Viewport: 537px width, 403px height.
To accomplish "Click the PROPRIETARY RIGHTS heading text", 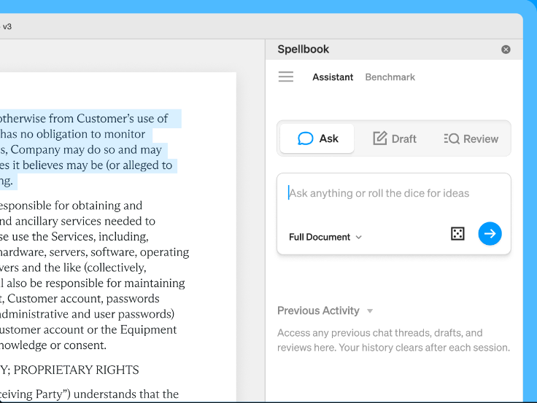I will [x=76, y=369].
